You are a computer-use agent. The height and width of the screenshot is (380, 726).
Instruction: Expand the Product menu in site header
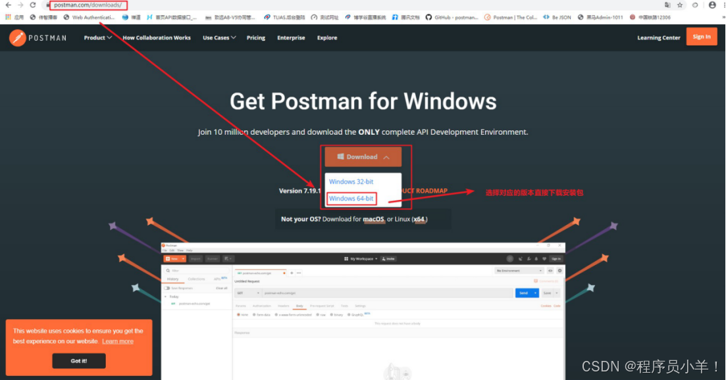[x=97, y=38]
